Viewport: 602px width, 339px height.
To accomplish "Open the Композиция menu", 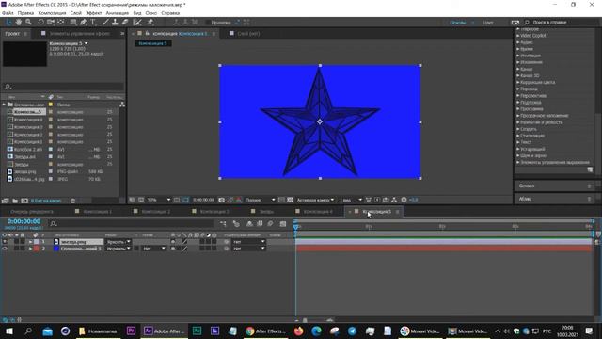I will pos(52,13).
